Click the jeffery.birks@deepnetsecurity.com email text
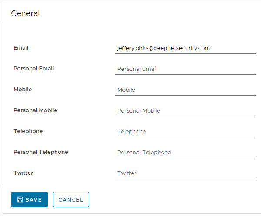261x216 pixels. (163, 48)
